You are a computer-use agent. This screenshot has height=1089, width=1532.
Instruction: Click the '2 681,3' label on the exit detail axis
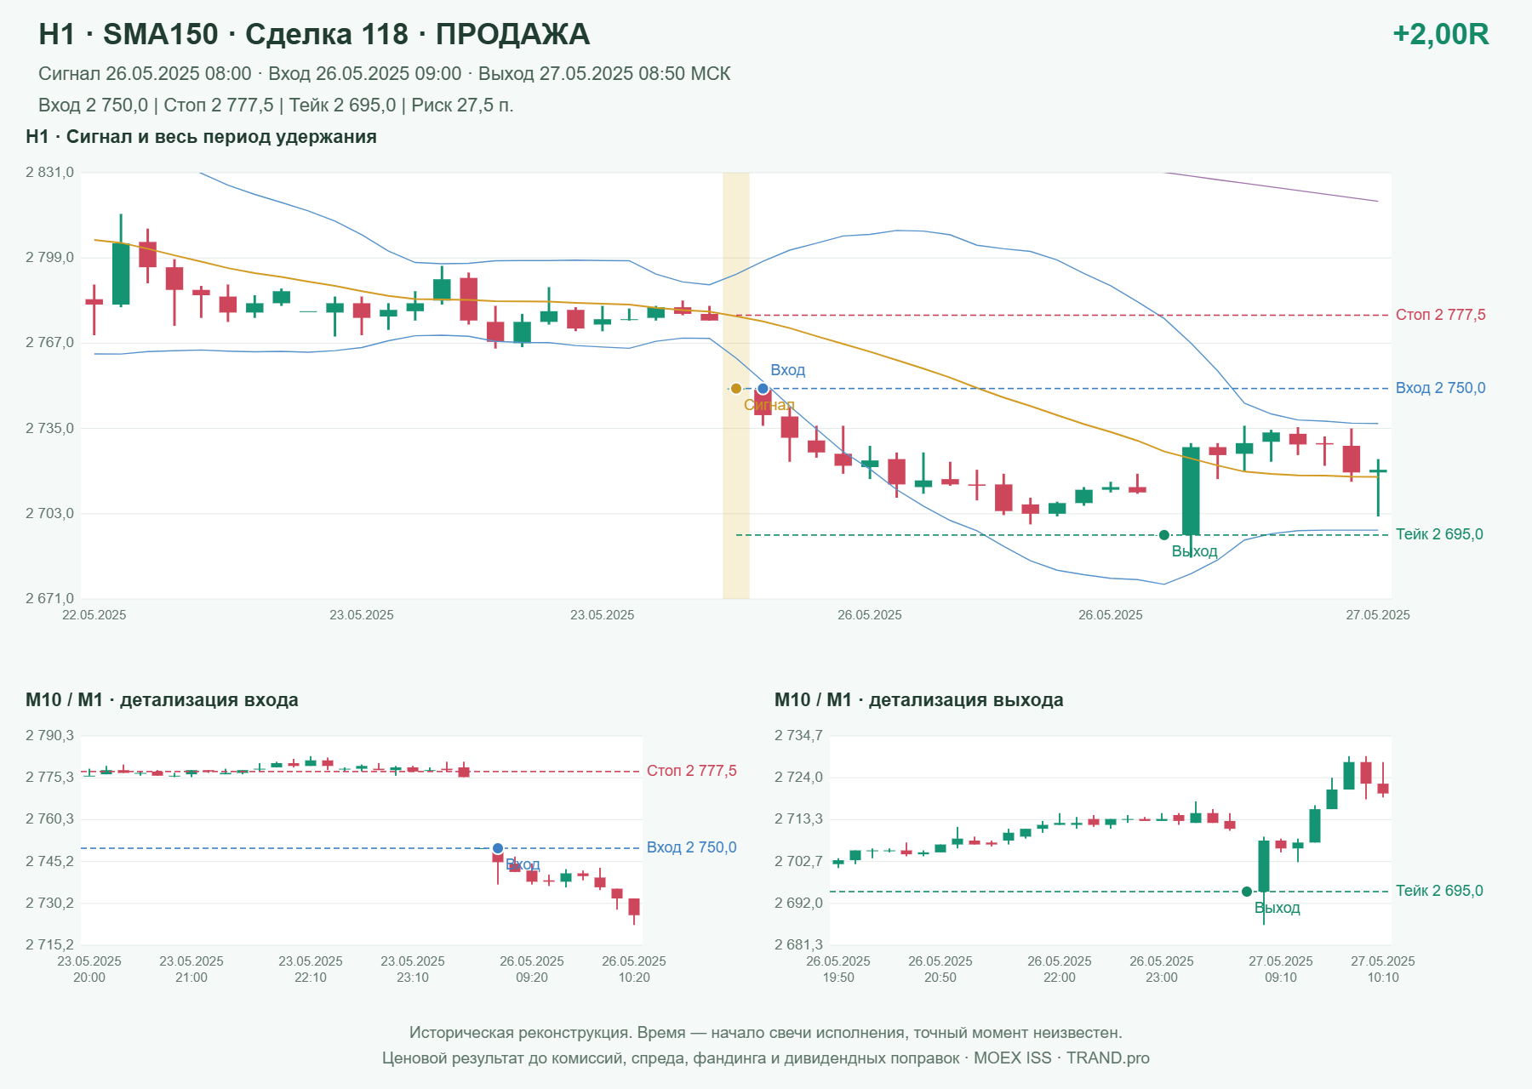click(x=798, y=944)
